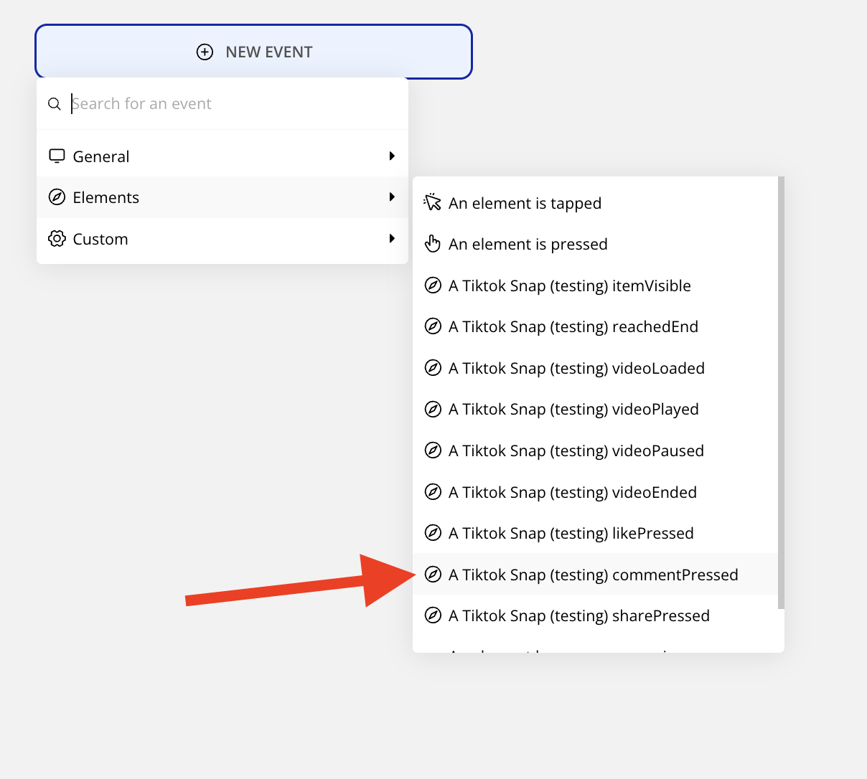Screen dimensions: 867x779
Task: Click the Elements compass icon
Action: point(57,197)
